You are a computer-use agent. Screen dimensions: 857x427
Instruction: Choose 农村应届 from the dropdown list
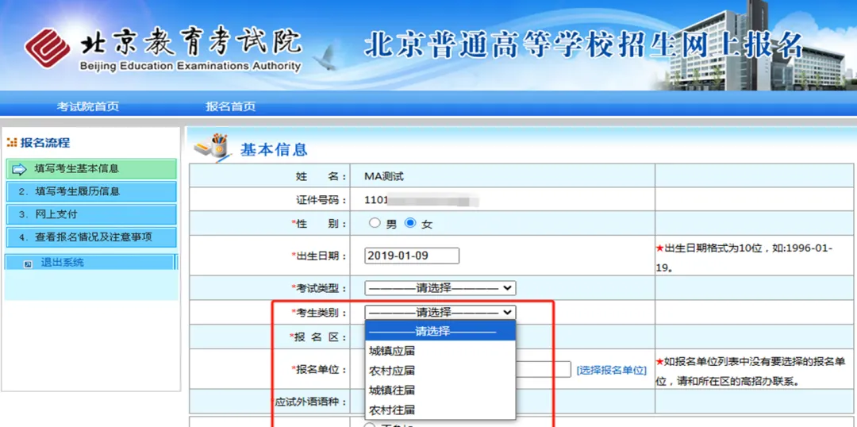pyautogui.click(x=440, y=370)
